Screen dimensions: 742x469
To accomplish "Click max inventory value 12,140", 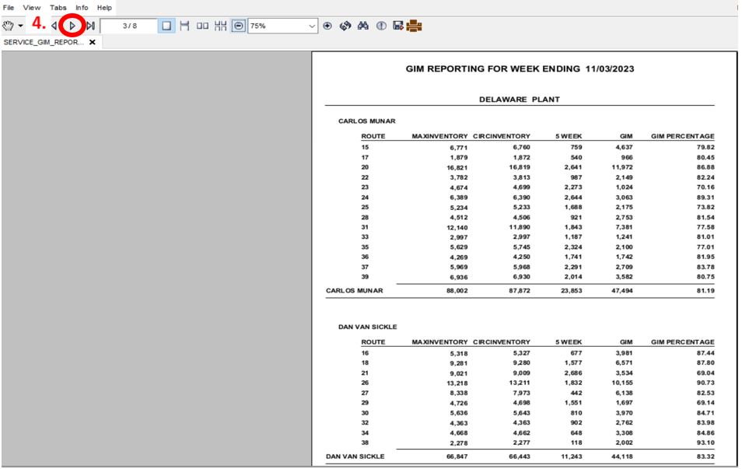I will [x=457, y=228].
